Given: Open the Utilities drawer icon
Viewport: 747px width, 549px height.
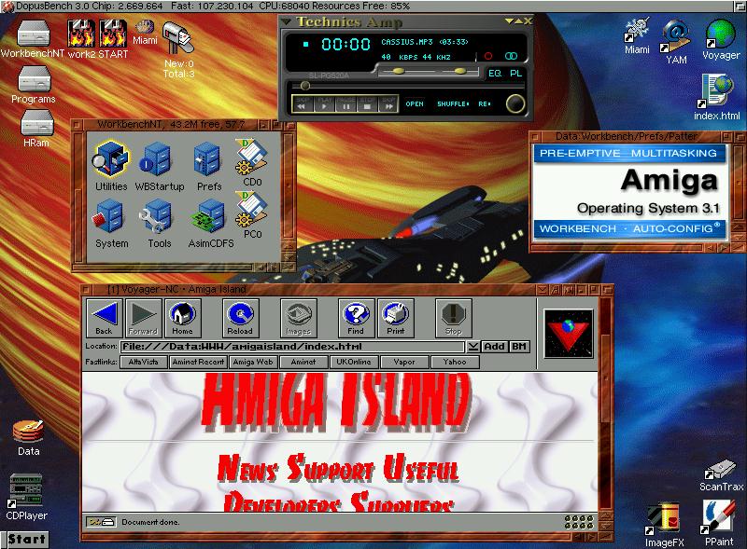Looking at the screenshot, I should (111, 161).
